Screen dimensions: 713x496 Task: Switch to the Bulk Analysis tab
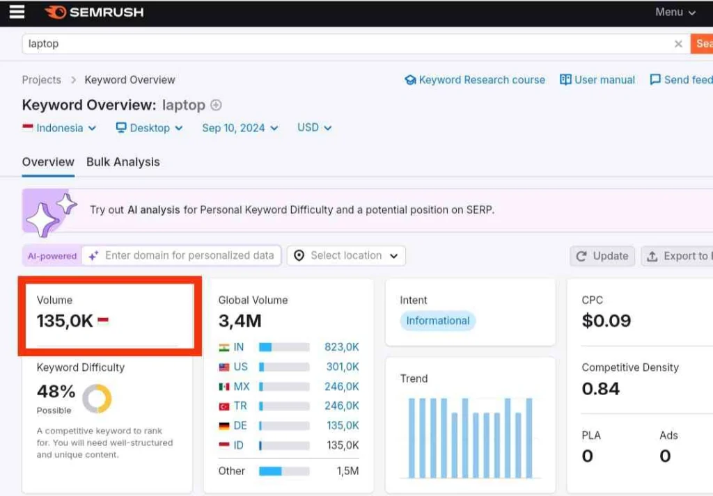click(x=123, y=162)
